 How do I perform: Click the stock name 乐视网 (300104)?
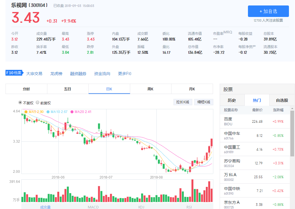pos(29,5)
